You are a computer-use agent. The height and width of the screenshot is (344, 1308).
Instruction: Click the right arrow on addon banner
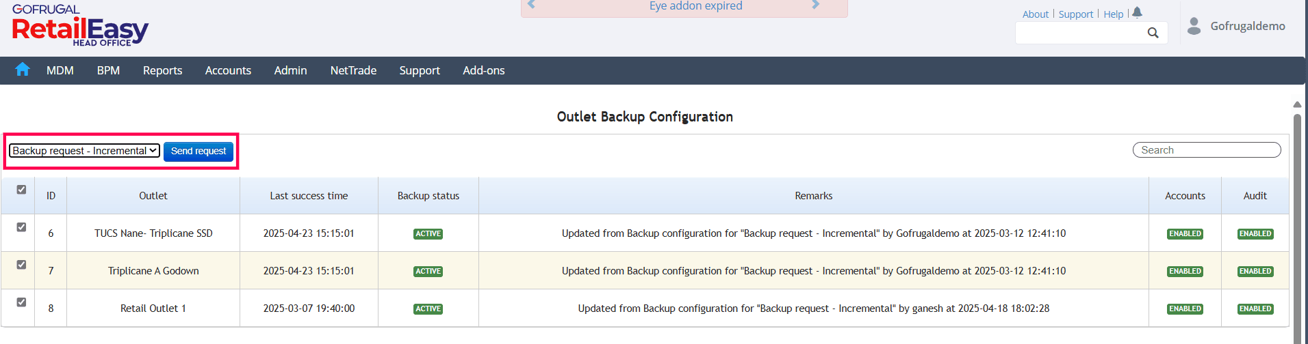[x=815, y=5]
